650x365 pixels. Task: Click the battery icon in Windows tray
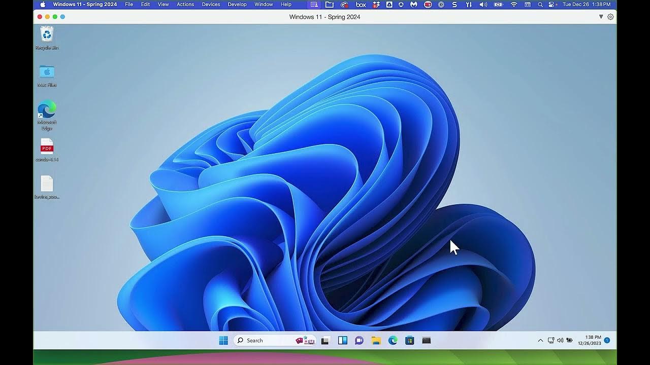pyautogui.click(x=569, y=341)
